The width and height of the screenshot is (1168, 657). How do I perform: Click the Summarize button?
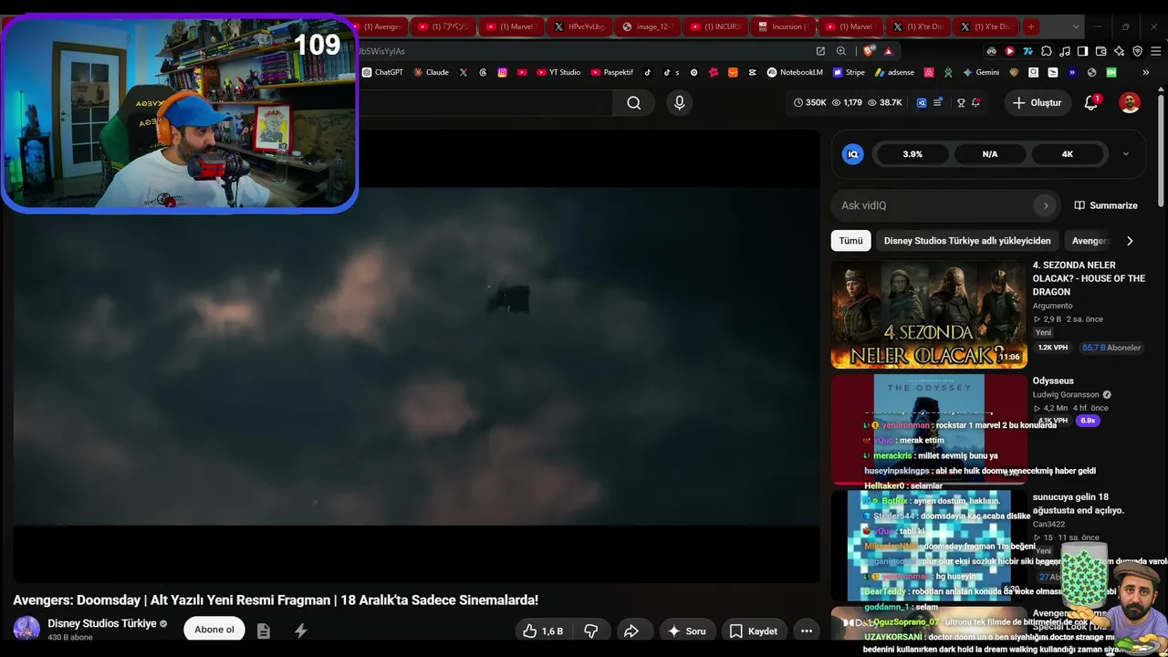(1106, 205)
